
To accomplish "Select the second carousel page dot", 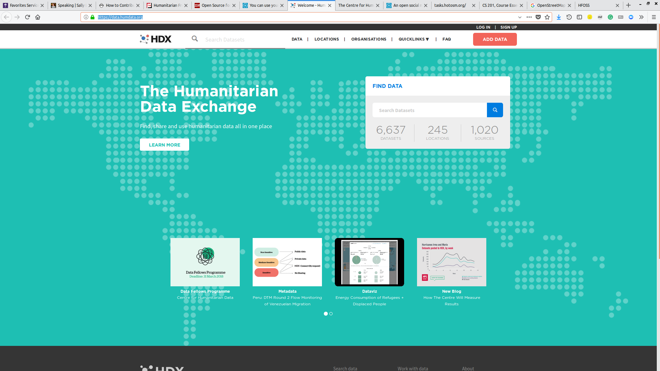I will pyautogui.click(x=331, y=314).
